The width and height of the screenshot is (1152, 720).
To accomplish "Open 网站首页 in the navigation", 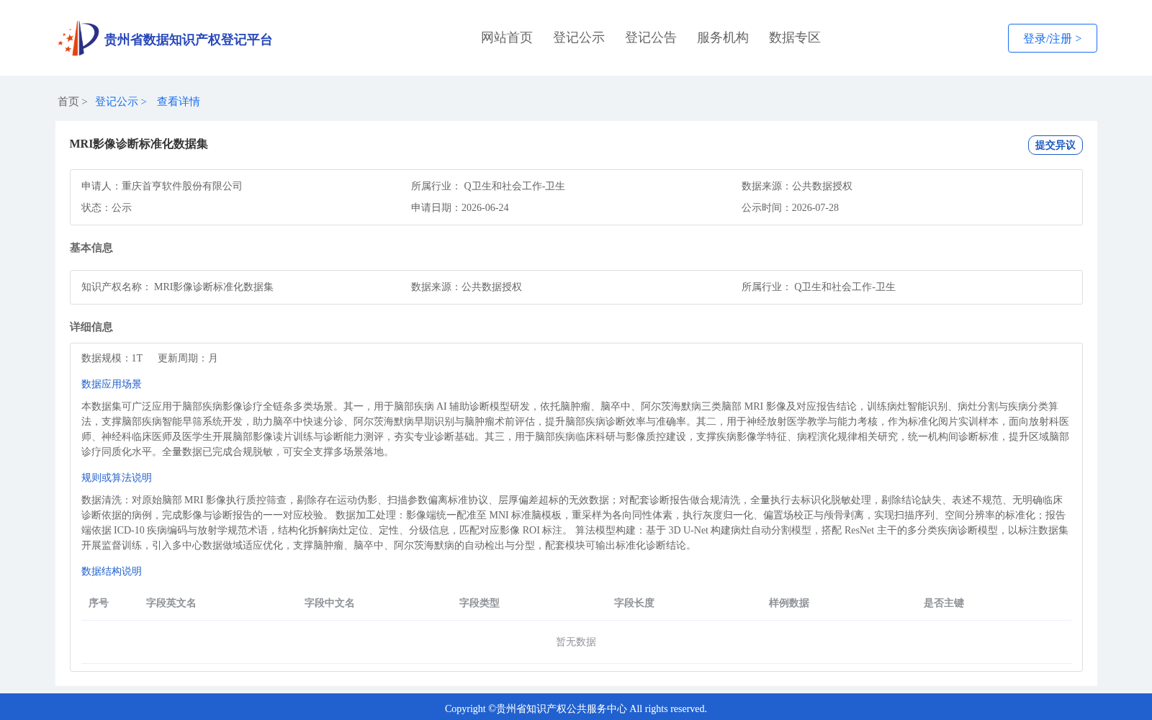I will (x=507, y=37).
